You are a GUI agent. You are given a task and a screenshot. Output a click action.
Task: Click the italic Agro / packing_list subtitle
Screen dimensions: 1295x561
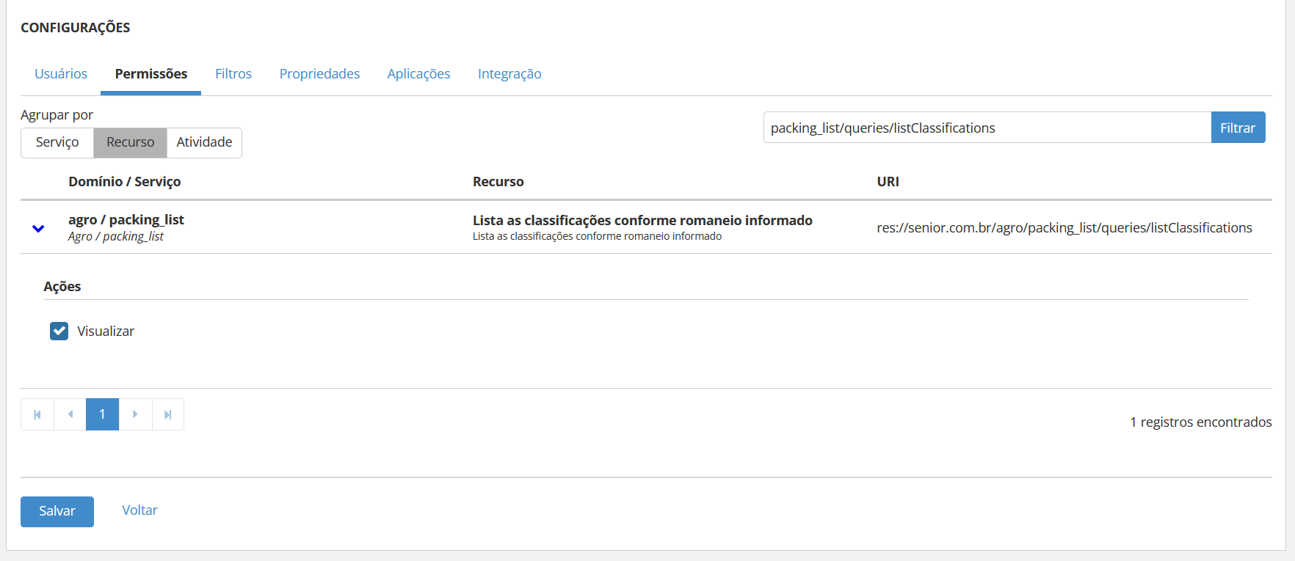[x=116, y=237]
